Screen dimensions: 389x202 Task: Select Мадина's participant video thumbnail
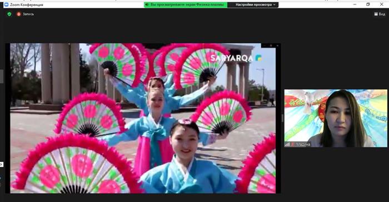(x=336, y=119)
